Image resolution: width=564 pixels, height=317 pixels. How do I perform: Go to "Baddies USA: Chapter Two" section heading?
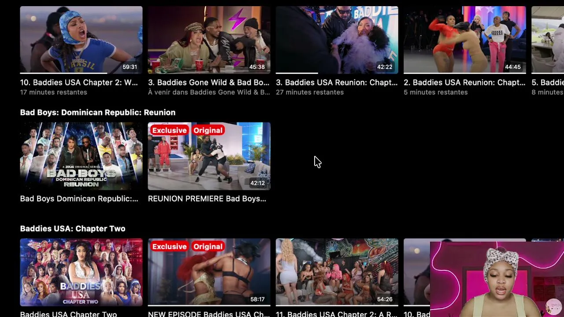tap(73, 229)
